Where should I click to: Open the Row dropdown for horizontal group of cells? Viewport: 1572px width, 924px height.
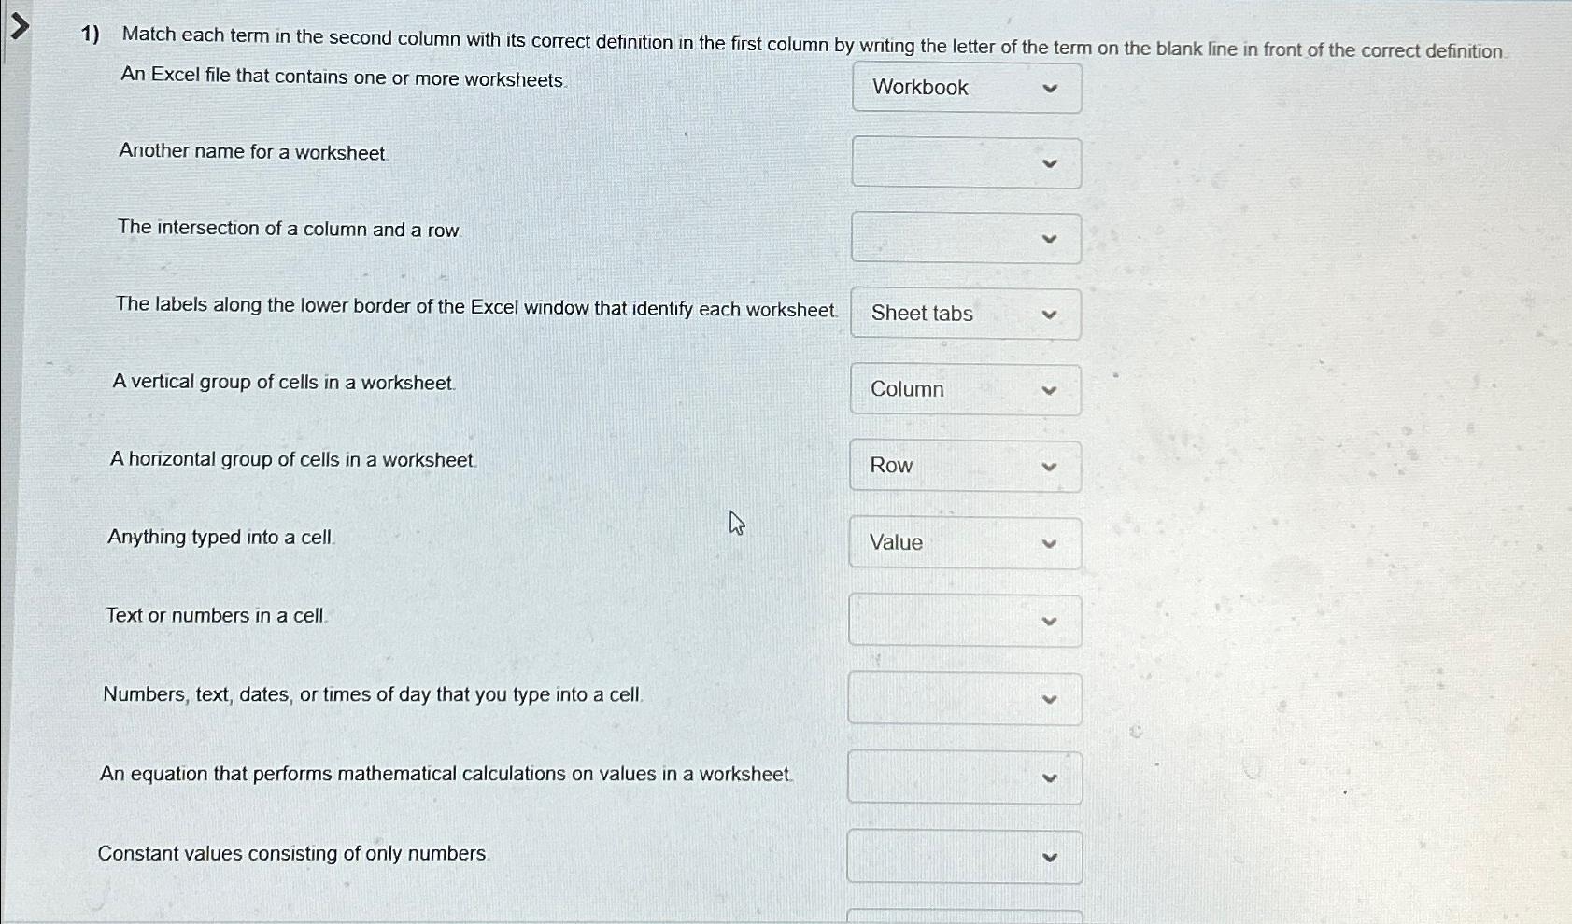pos(966,465)
